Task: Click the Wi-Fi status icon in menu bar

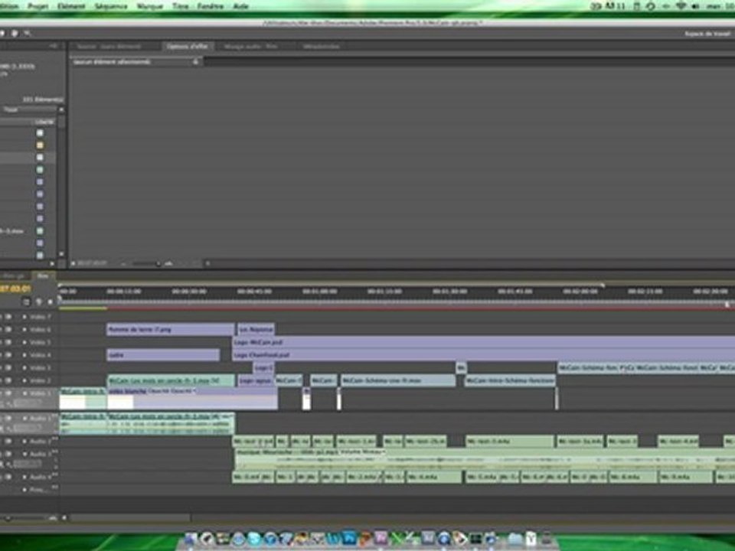Action: tap(681, 6)
